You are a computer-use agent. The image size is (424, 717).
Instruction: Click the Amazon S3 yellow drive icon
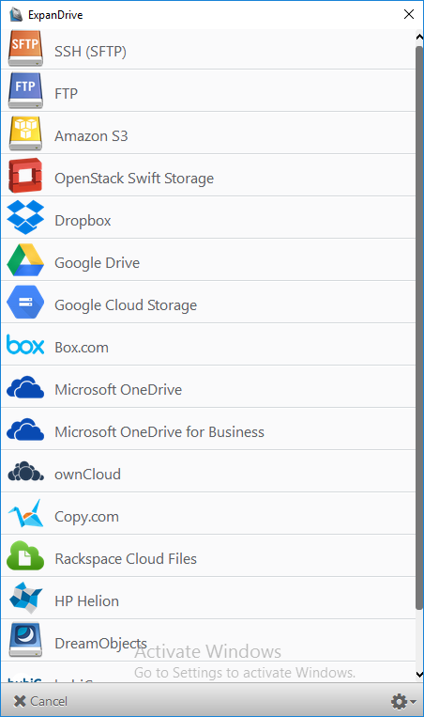pos(25,133)
